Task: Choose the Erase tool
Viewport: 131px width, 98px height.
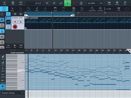Action: pyautogui.click(x=29, y=9)
